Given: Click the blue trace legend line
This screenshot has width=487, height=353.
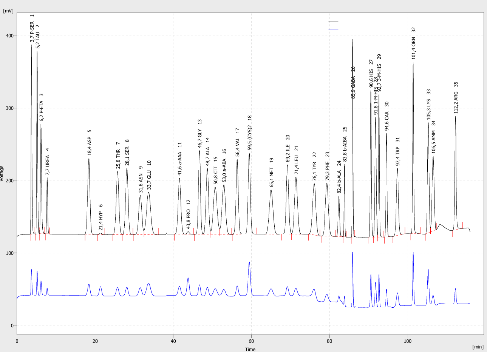Looking at the screenshot, I should coord(333,29).
